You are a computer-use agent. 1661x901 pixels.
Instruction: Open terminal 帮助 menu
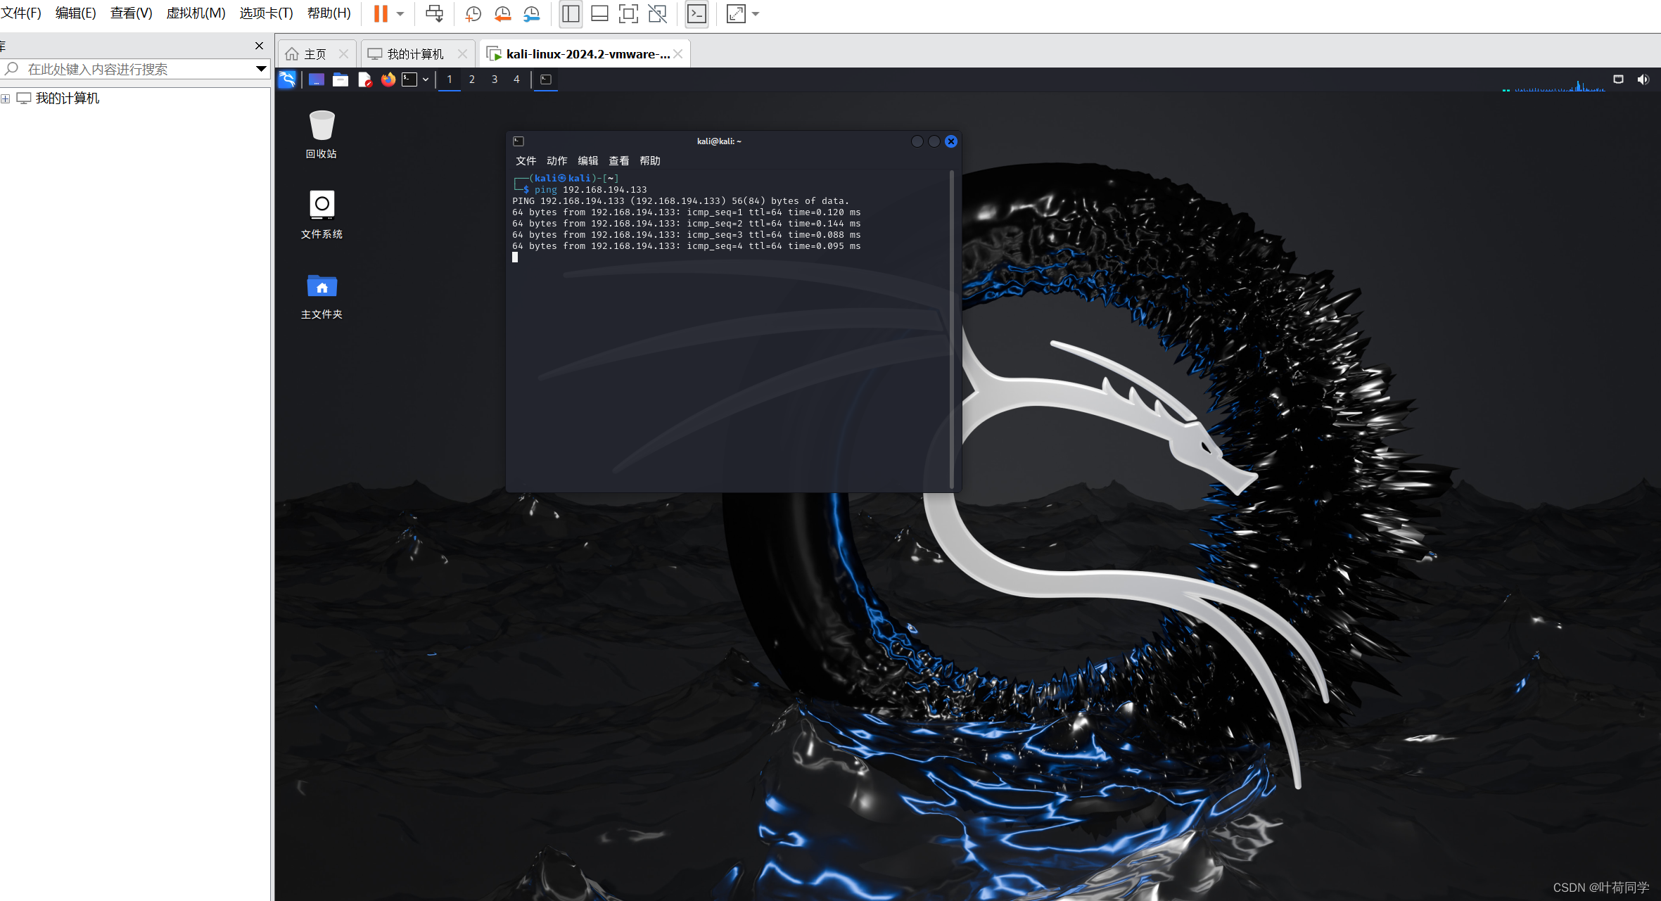coord(649,161)
